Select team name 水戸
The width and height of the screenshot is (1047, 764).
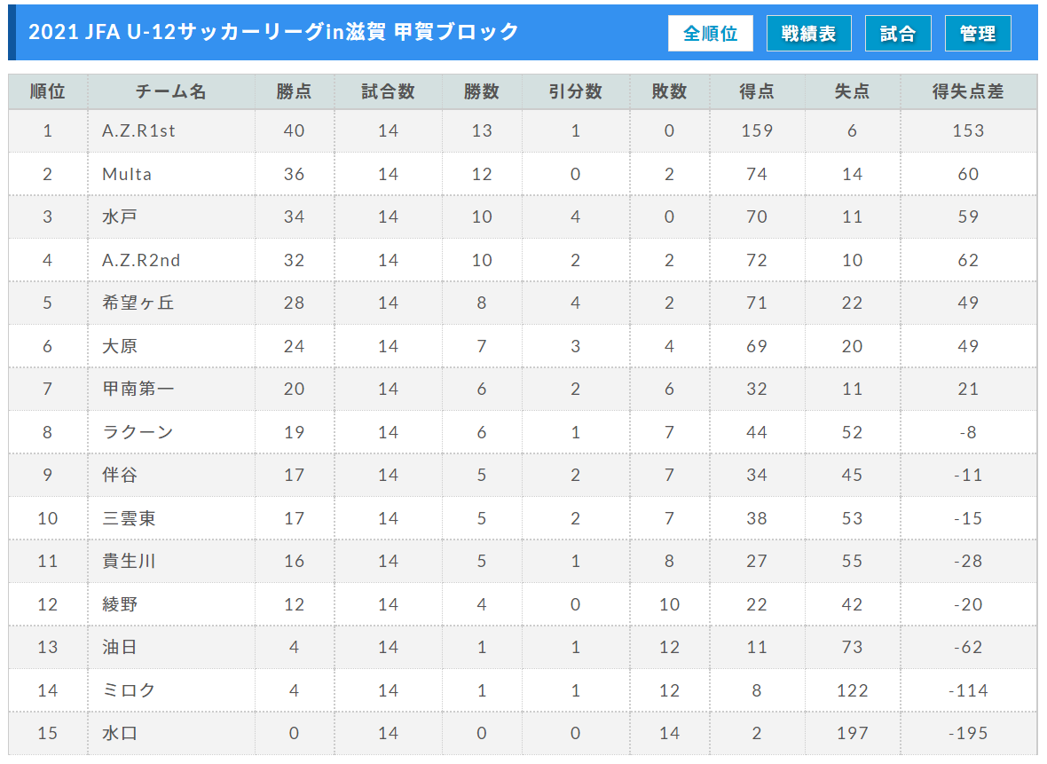pyautogui.click(x=120, y=217)
